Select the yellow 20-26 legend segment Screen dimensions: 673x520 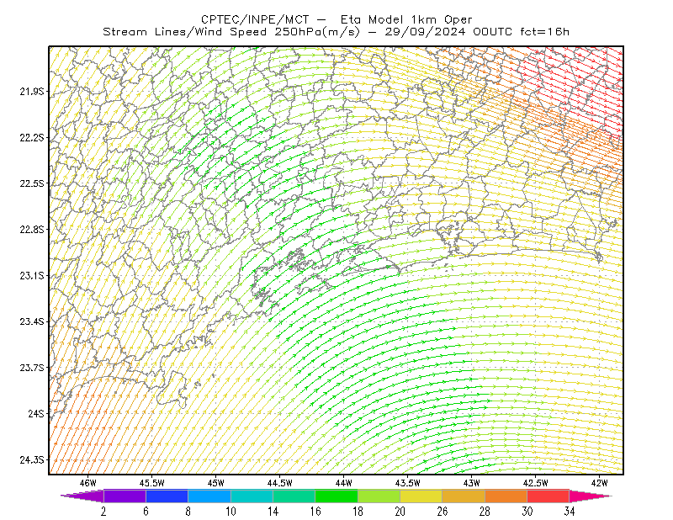pos(421,496)
